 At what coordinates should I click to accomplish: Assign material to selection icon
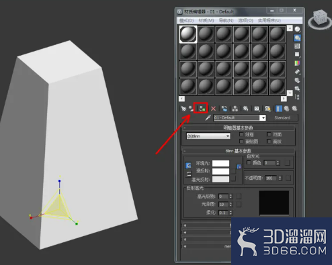202,109
